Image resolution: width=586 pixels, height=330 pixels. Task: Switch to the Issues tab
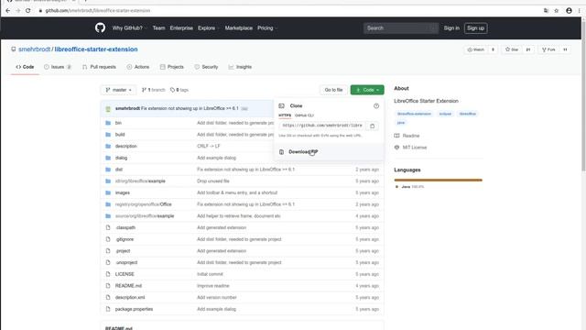58,67
